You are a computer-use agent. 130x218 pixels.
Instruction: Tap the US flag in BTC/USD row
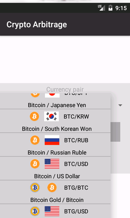pos(52,164)
